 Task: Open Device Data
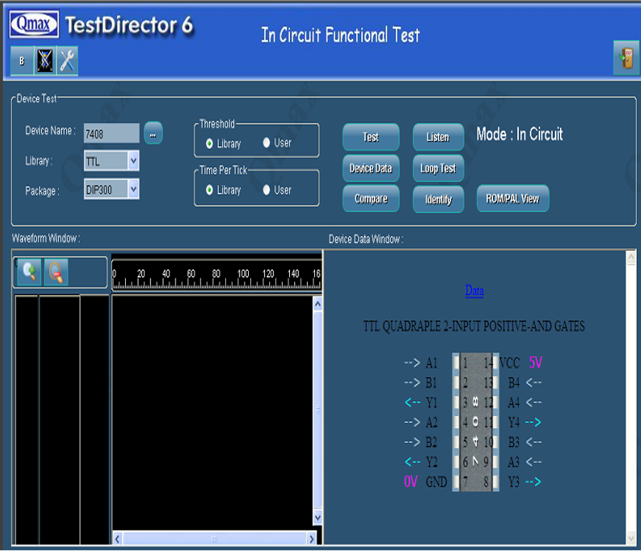pos(371,168)
